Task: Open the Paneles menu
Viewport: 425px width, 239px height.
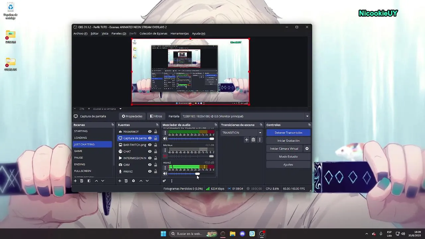Action: coord(119,34)
